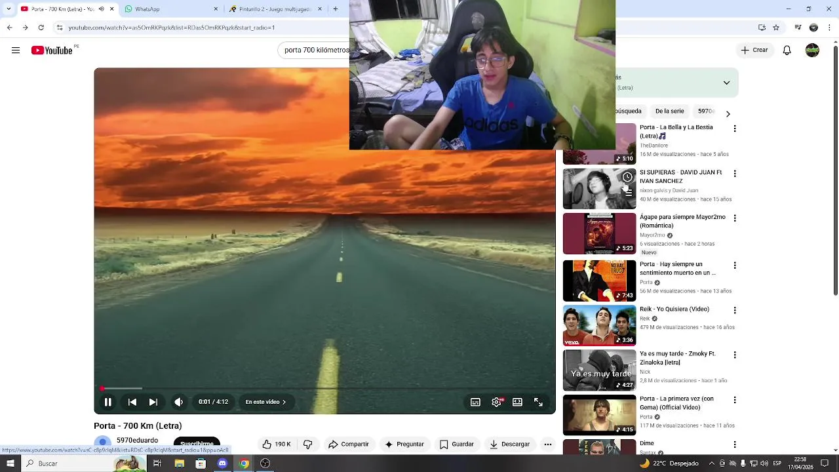The image size is (839, 472).
Task: Open options for 'SI SUPIERAS - DAVID JUAN'
Action: 735,174
